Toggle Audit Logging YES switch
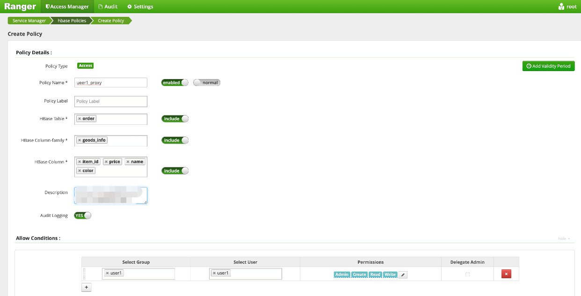This screenshot has width=581, height=296. pos(83,216)
